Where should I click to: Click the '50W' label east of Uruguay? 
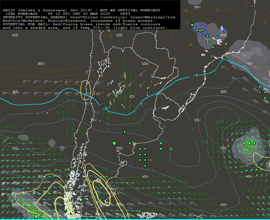[x=197, y=120]
